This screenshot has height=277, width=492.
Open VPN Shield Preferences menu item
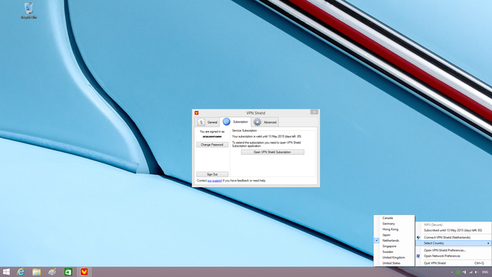pos(454,250)
